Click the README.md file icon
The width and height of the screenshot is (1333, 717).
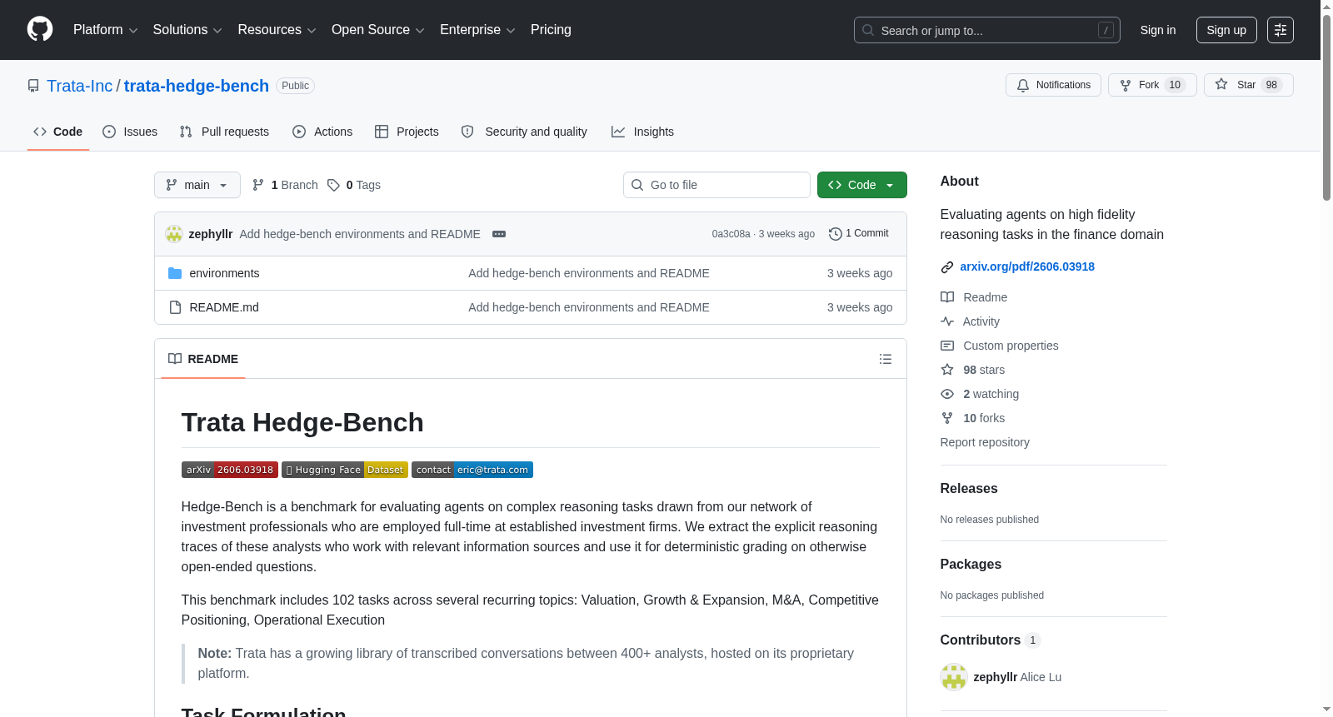[175, 307]
